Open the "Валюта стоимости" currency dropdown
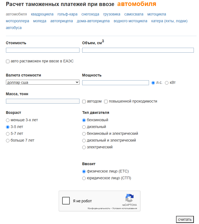Viewport: 199px width, 224px height. 43,82
